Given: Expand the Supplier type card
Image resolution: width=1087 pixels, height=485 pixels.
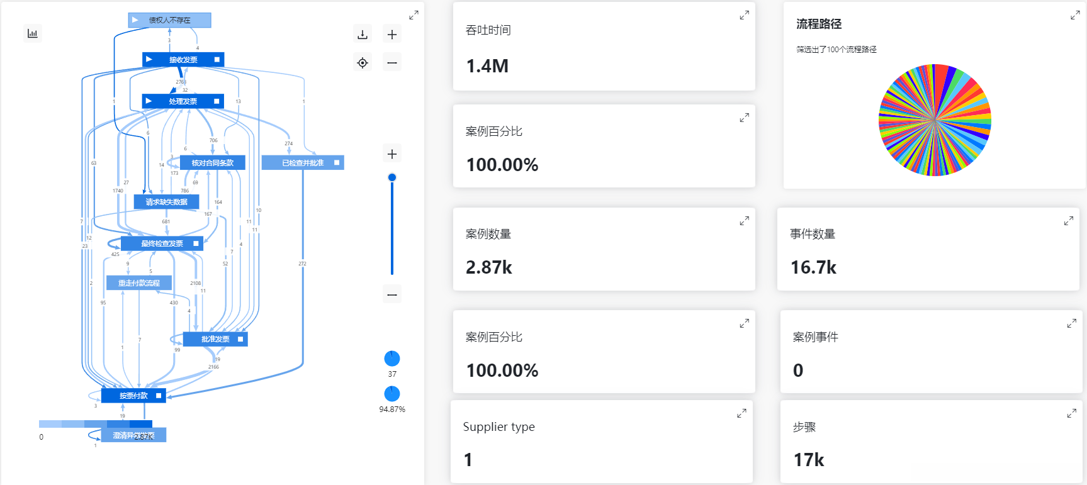Looking at the screenshot, I should pyautogui.click(x=741, y=413).
